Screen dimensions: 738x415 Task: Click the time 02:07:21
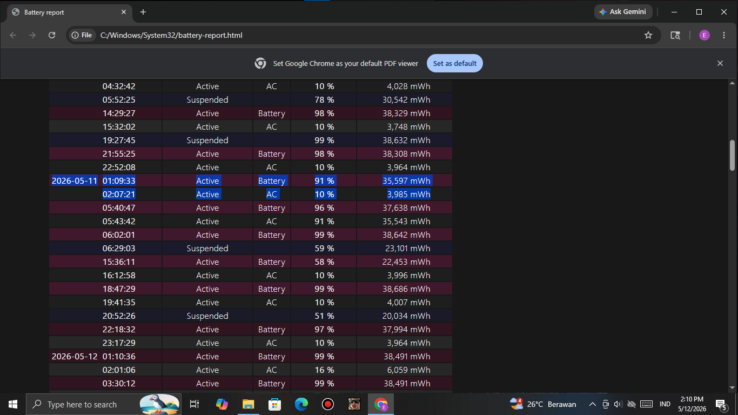pos(119,194)
